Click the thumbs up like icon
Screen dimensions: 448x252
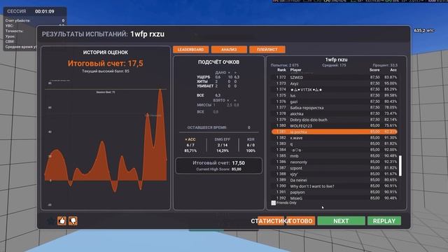62,220
